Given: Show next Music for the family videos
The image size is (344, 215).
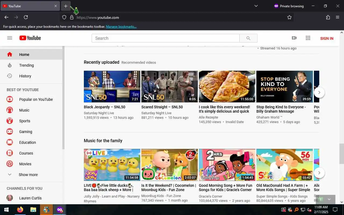Looking at the screenshot, I should pos(319,173).
